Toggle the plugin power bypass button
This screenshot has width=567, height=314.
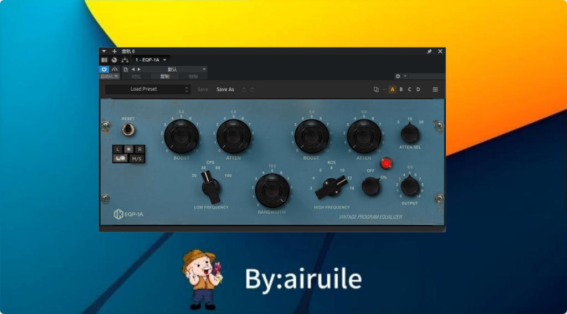[x=104, y=69]
